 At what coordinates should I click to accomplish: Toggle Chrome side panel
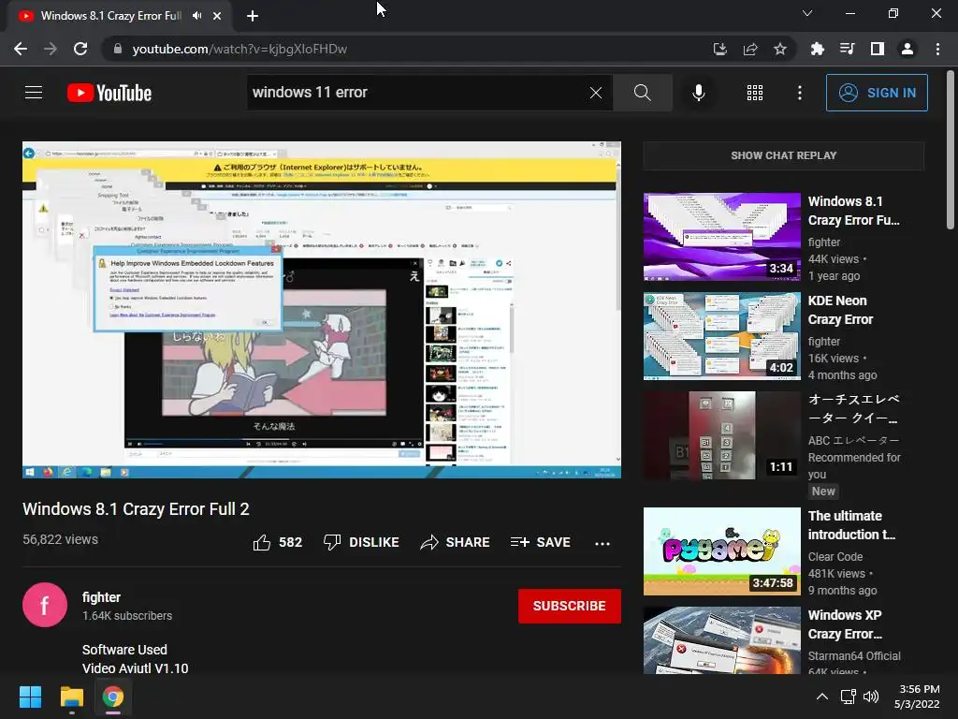click(878, 49)
